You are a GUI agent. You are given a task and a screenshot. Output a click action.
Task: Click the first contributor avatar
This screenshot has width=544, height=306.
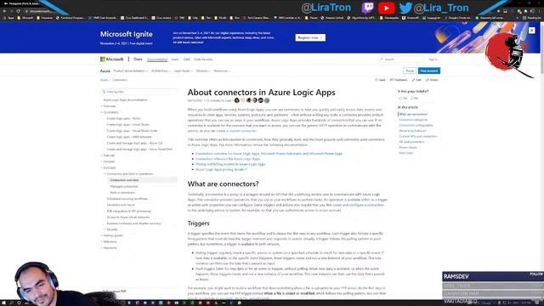point(237,100)
